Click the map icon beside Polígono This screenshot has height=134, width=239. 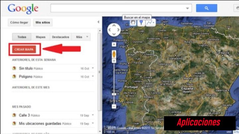[x=14, y=76]
